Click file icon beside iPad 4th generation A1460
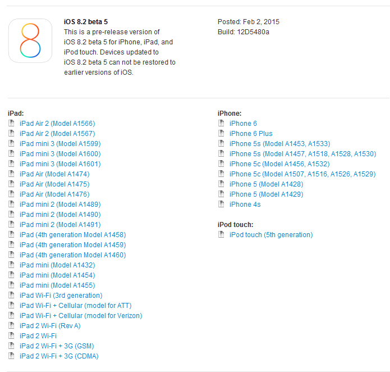390x372 pixels. coord(11,255)
